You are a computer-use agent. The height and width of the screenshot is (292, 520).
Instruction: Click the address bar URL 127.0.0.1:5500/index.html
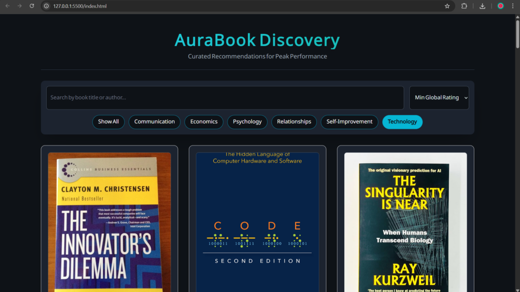[x=80, y=6]
